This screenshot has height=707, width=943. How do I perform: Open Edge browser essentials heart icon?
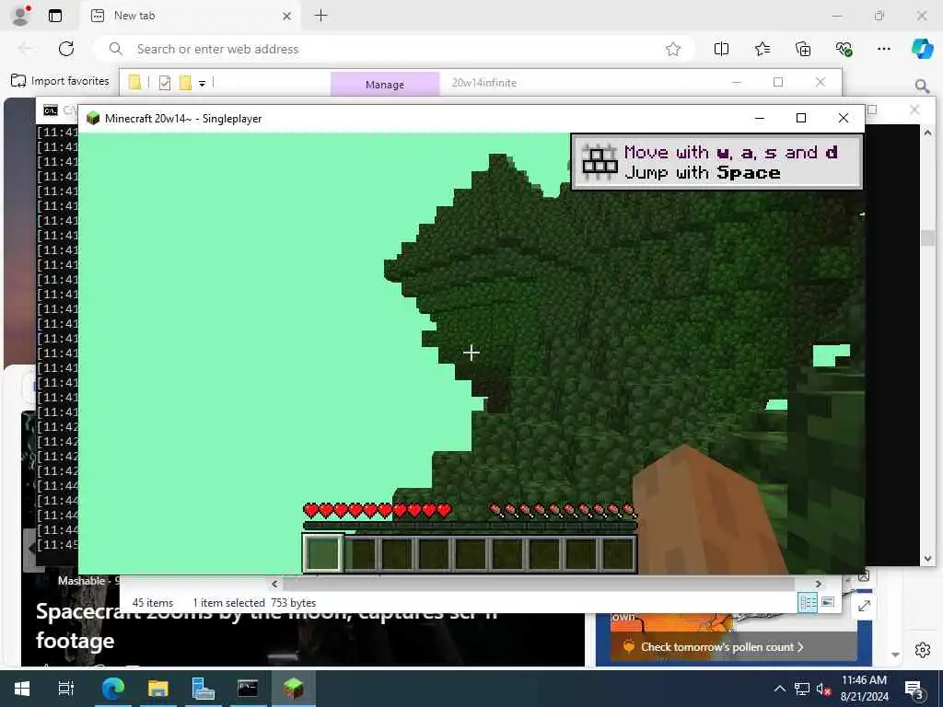coord(844,50)
